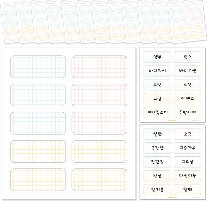Select the 고추장 label

(x=187, y=162)
